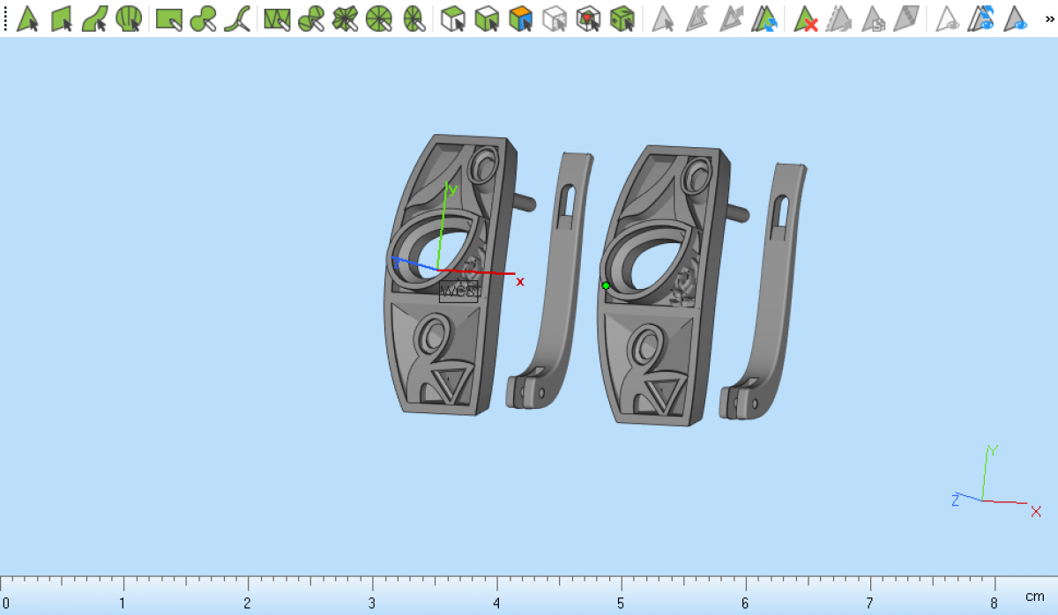This screenshot has width=1058, height=615.
Task: Select the Mark Triangle tool icon
Action: 27,18
